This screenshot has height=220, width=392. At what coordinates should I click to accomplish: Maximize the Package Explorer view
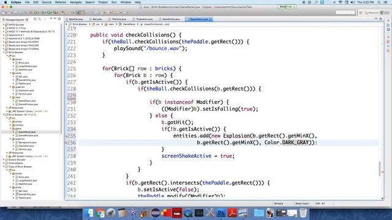click(59, 19)
